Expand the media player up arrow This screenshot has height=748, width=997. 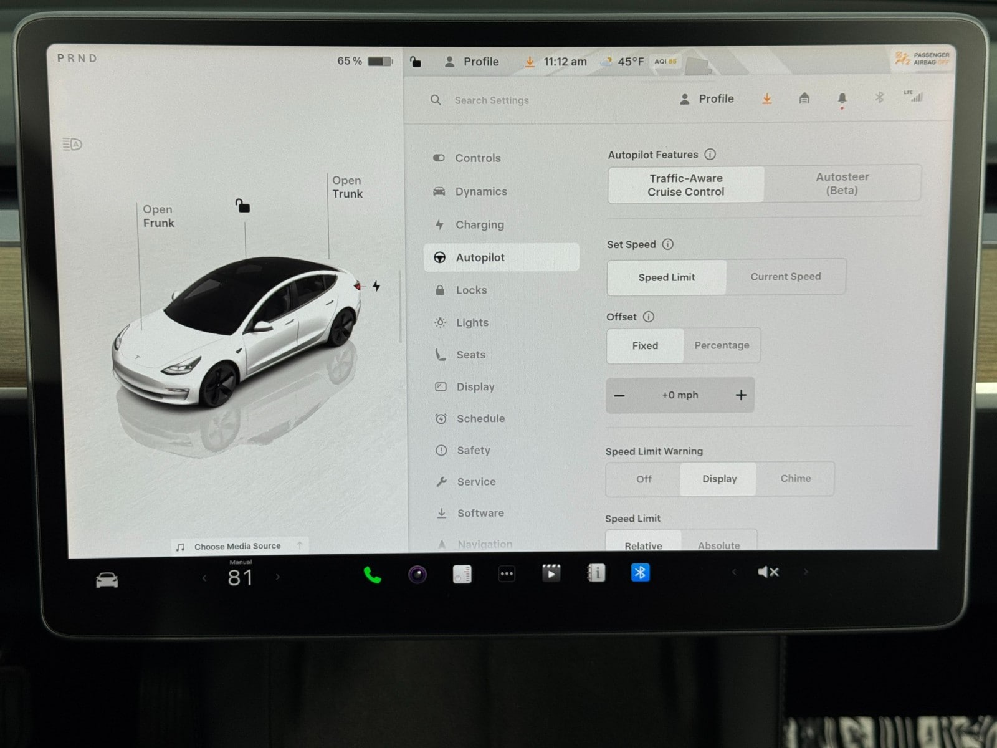click(x=300, y=546)
